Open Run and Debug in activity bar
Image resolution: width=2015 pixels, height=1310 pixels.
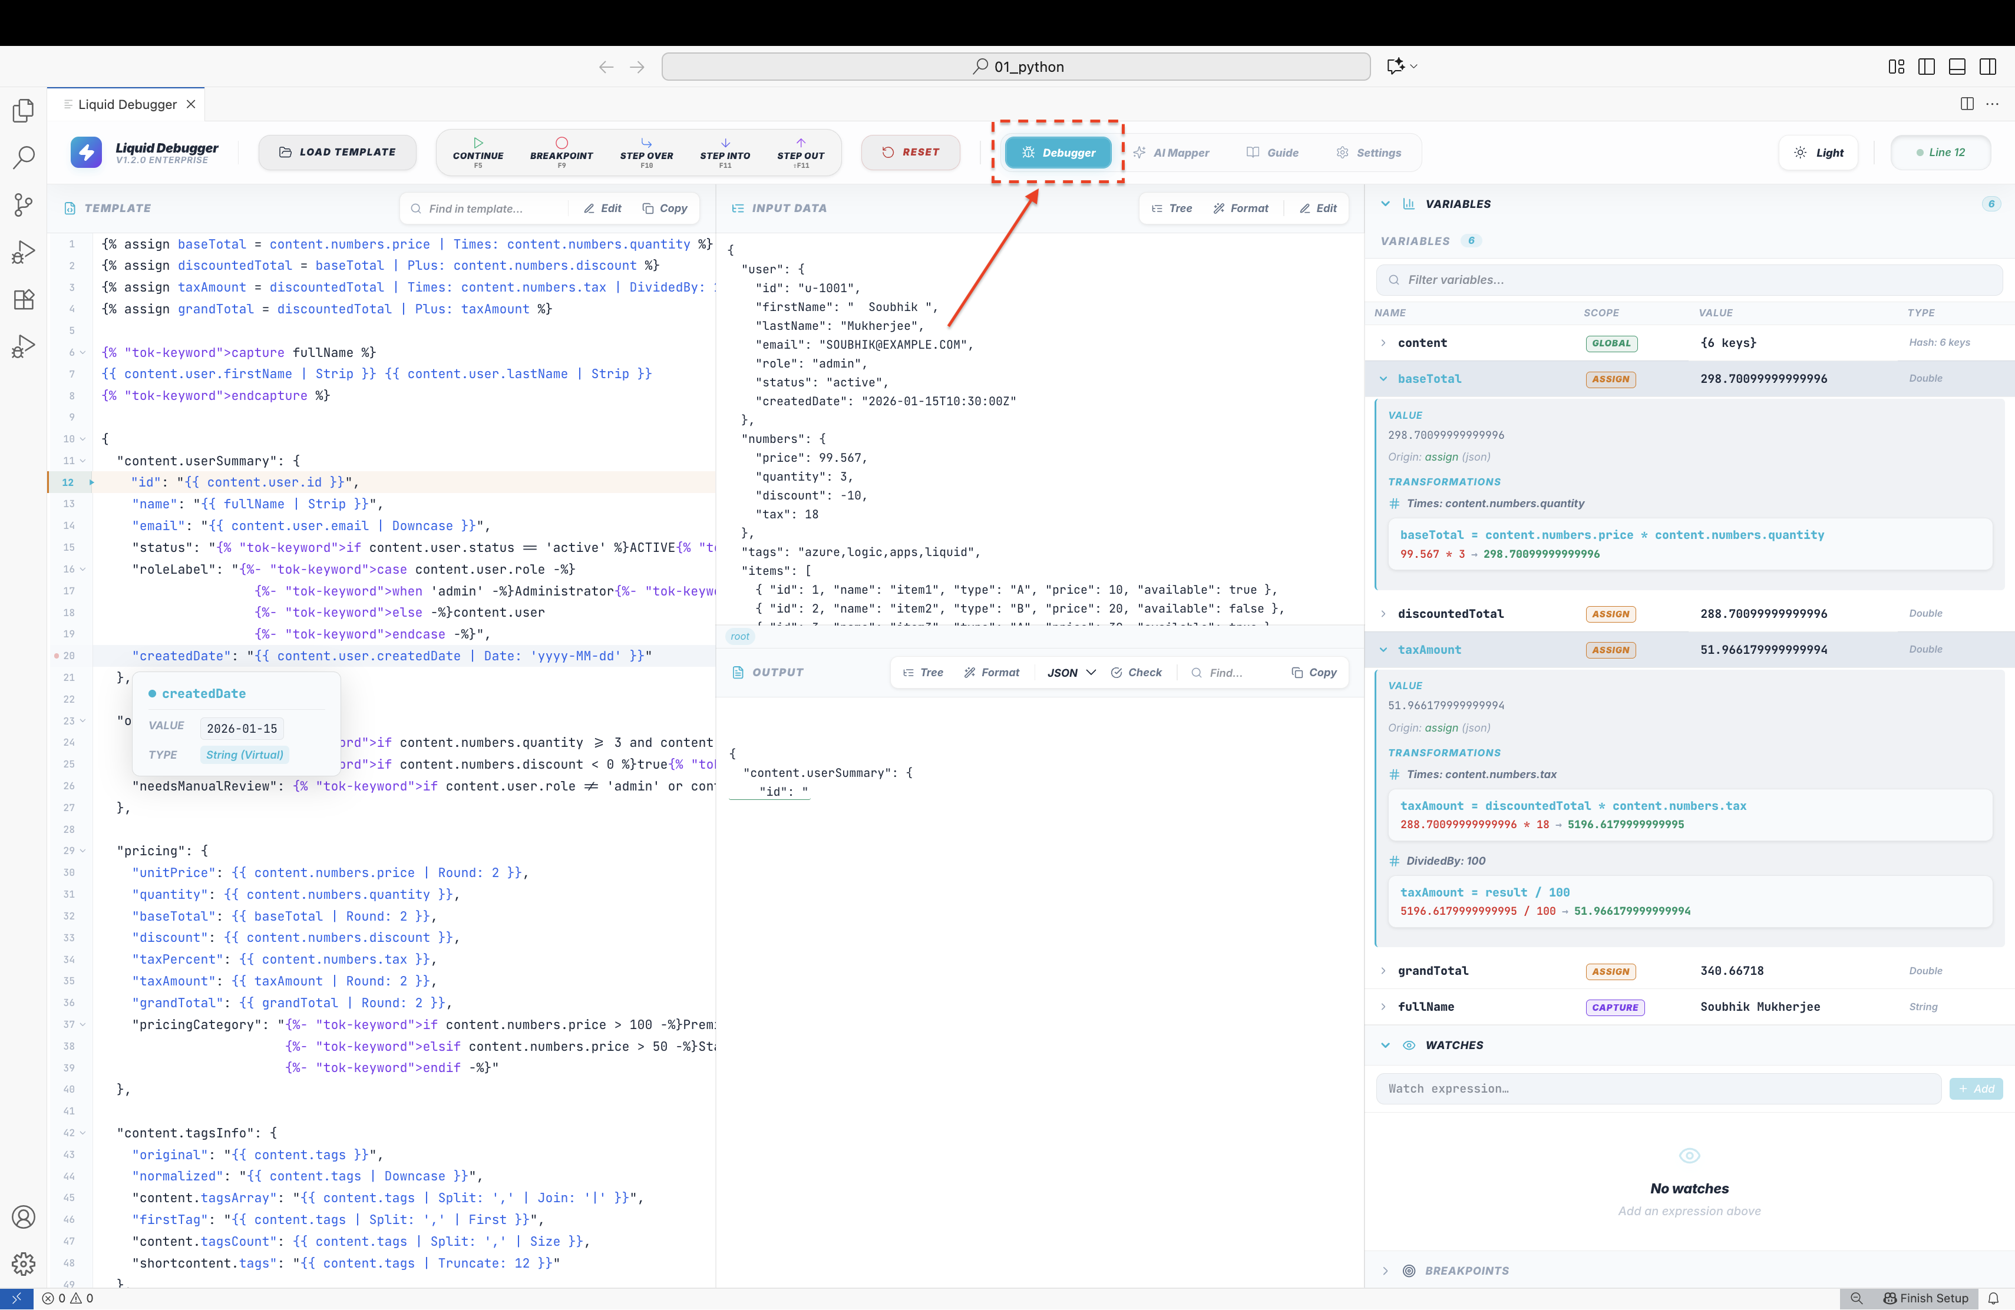click(24, 252)
